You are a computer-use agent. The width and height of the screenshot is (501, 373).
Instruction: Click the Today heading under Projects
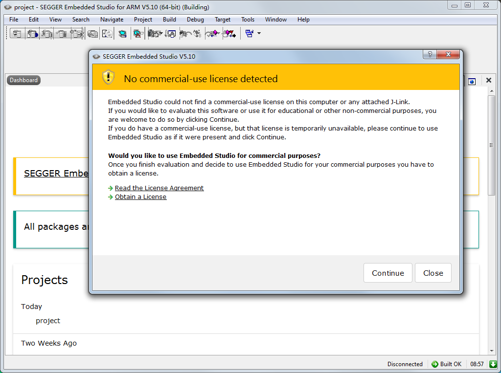(x=31, y=307)
